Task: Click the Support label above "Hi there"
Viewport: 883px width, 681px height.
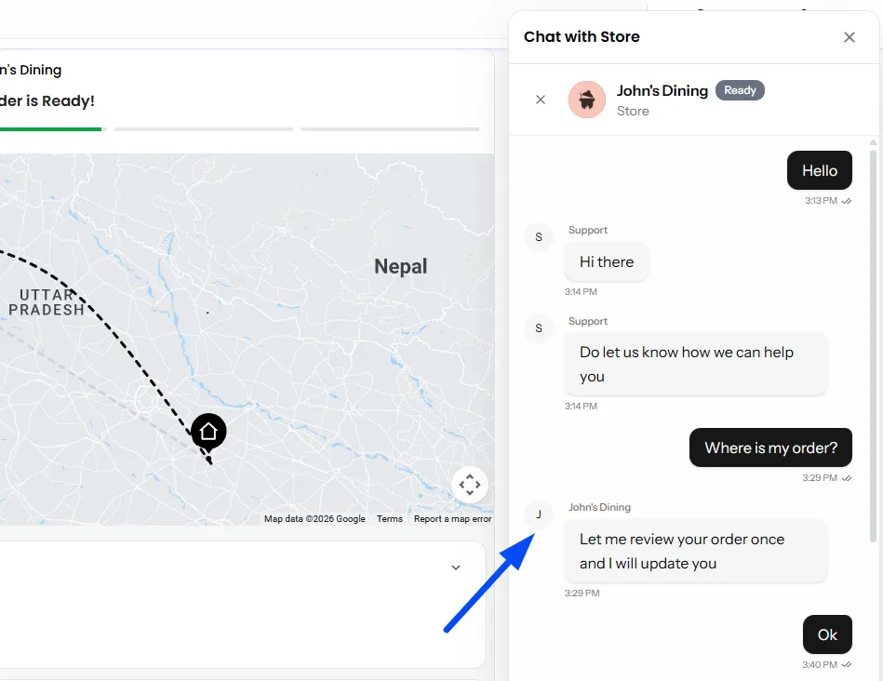Action: tap(588, 231)
